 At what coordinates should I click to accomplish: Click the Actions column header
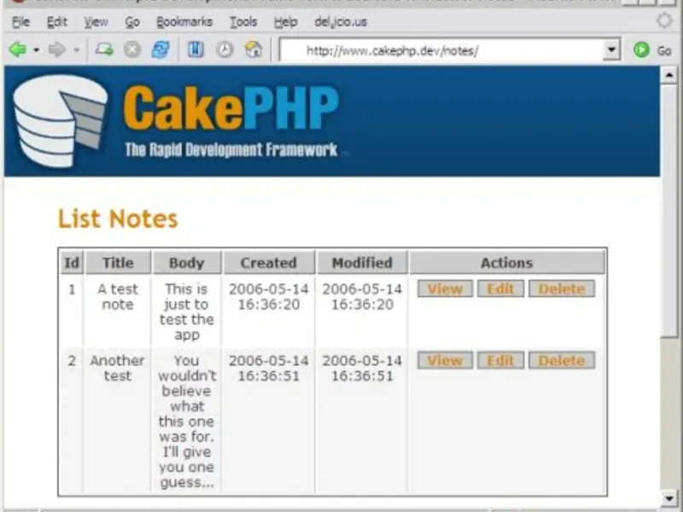point(506,263)
